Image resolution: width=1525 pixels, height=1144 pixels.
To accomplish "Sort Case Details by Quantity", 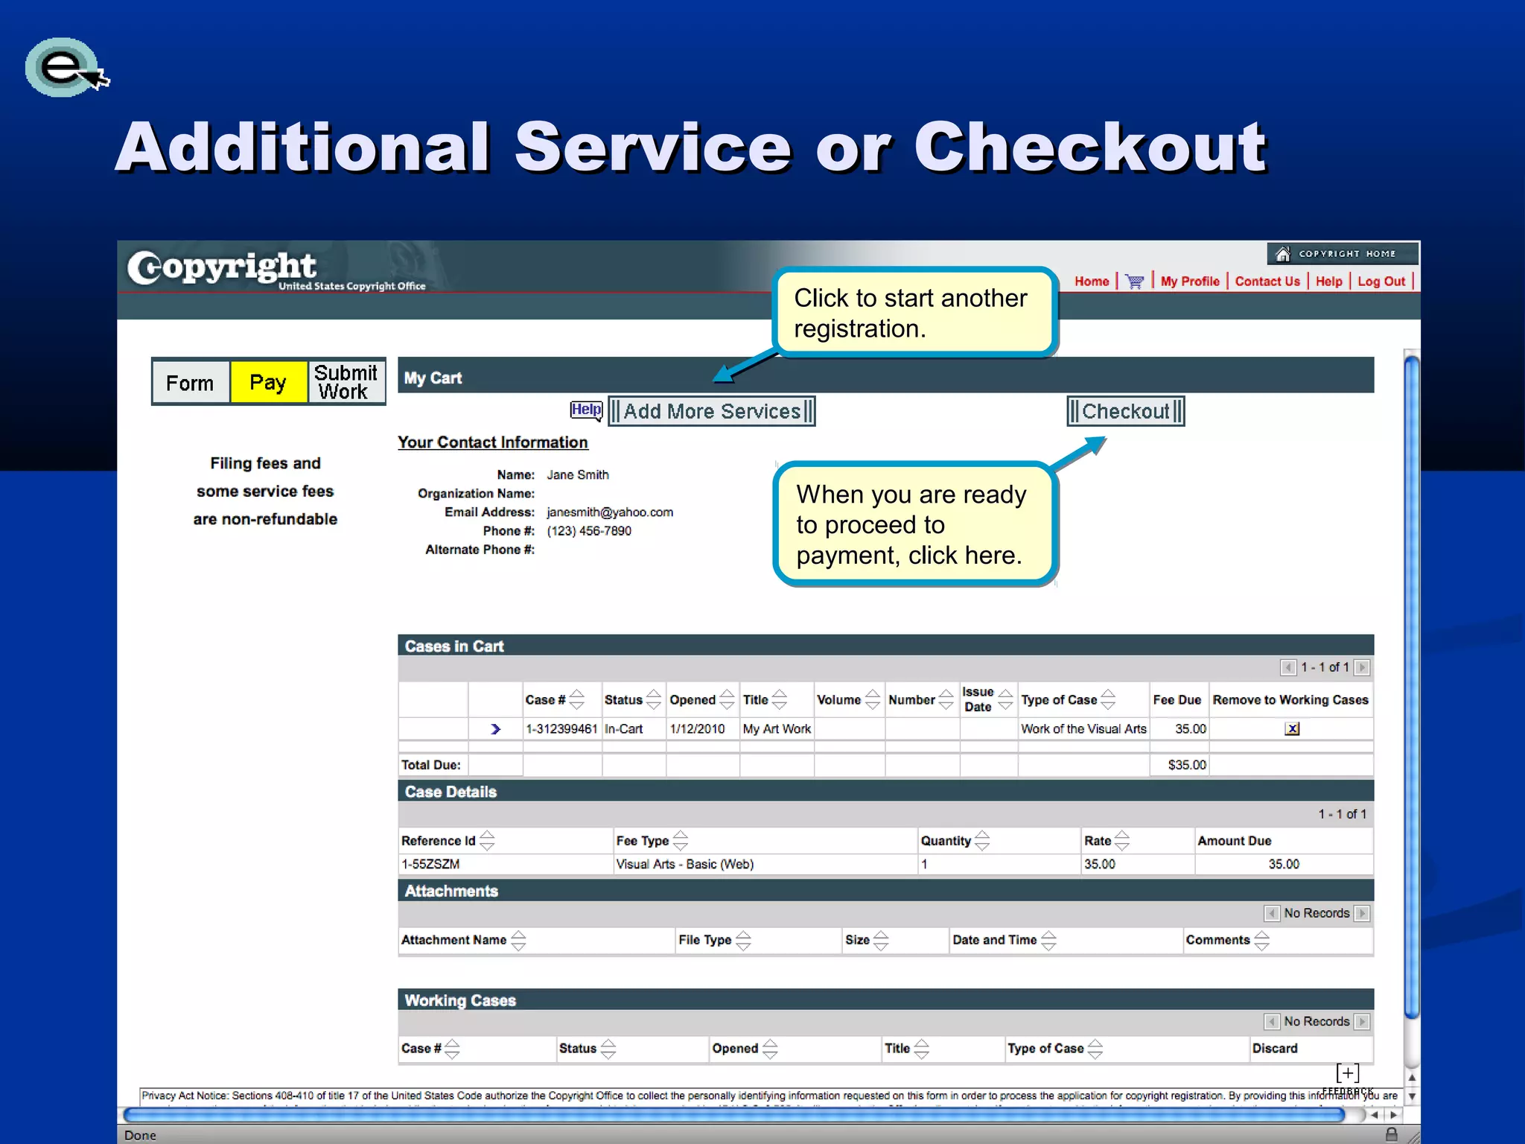I will (982, 840).
